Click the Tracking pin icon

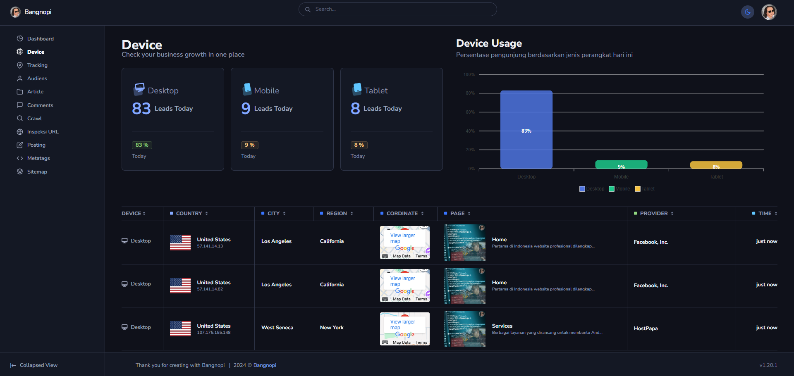pos(20,65)
